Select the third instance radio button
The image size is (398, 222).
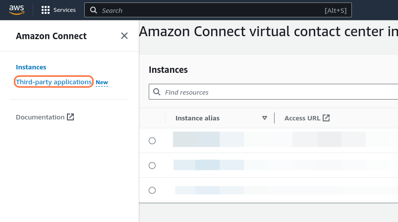152,190
